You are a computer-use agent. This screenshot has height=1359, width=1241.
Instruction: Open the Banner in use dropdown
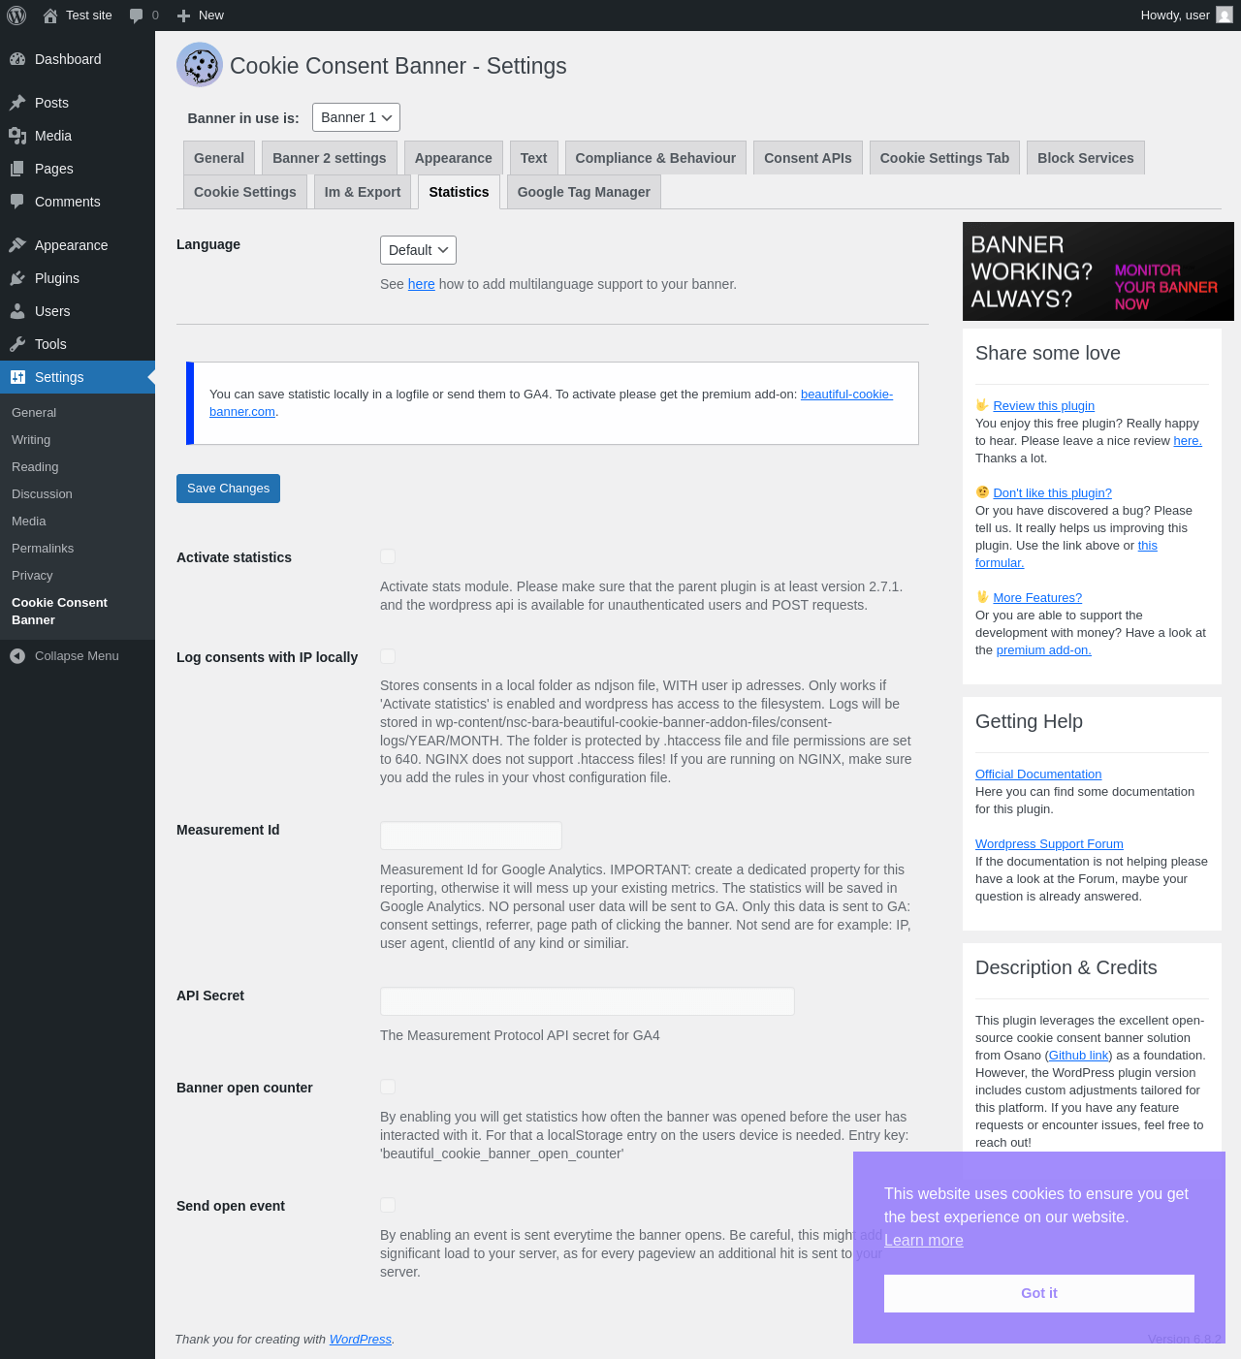coord(356,117)
